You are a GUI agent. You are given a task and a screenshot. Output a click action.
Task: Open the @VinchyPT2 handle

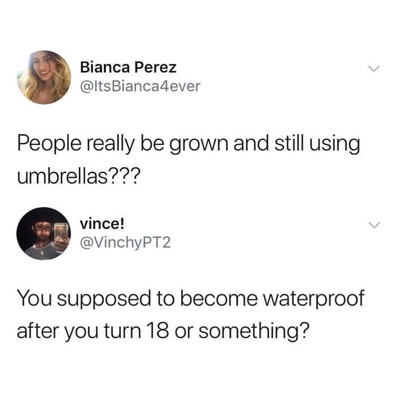[x=125, y=243]
